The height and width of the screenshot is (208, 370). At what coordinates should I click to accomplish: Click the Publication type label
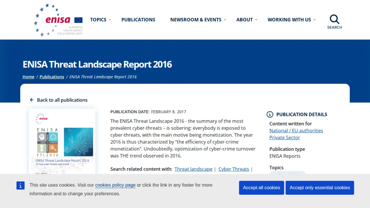[x=287, y=149]
